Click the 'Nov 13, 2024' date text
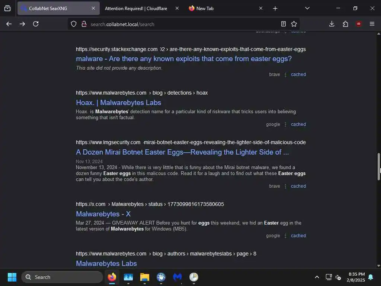This screenshot has width=381, height=286. click(89, 162)
